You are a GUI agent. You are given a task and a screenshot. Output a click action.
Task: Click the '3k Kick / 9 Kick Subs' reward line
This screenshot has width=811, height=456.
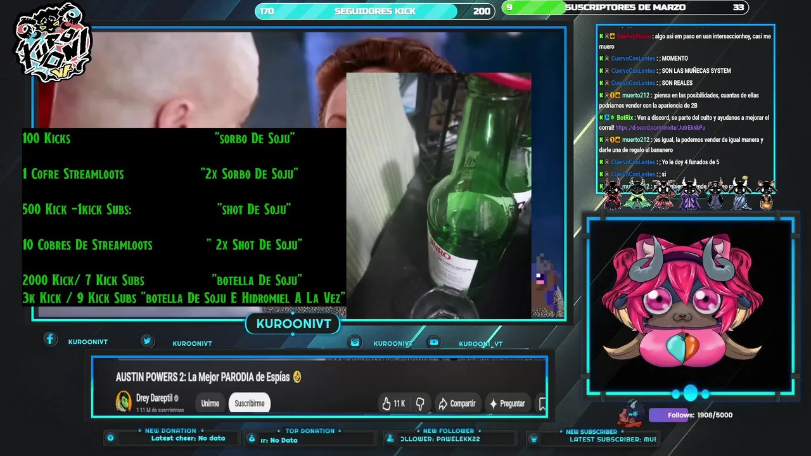click(x=184, y=298)
